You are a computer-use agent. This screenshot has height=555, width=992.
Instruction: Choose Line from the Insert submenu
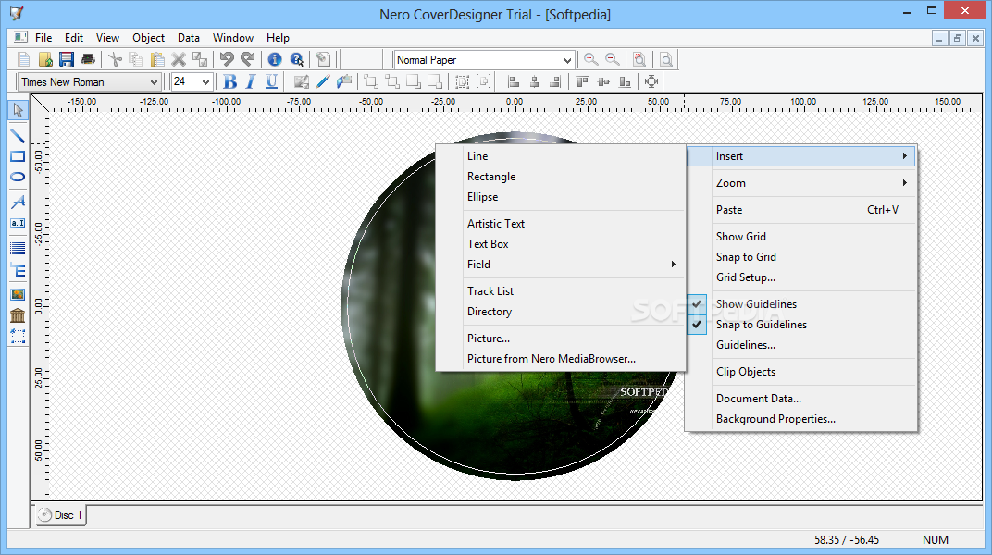(561, 156)
